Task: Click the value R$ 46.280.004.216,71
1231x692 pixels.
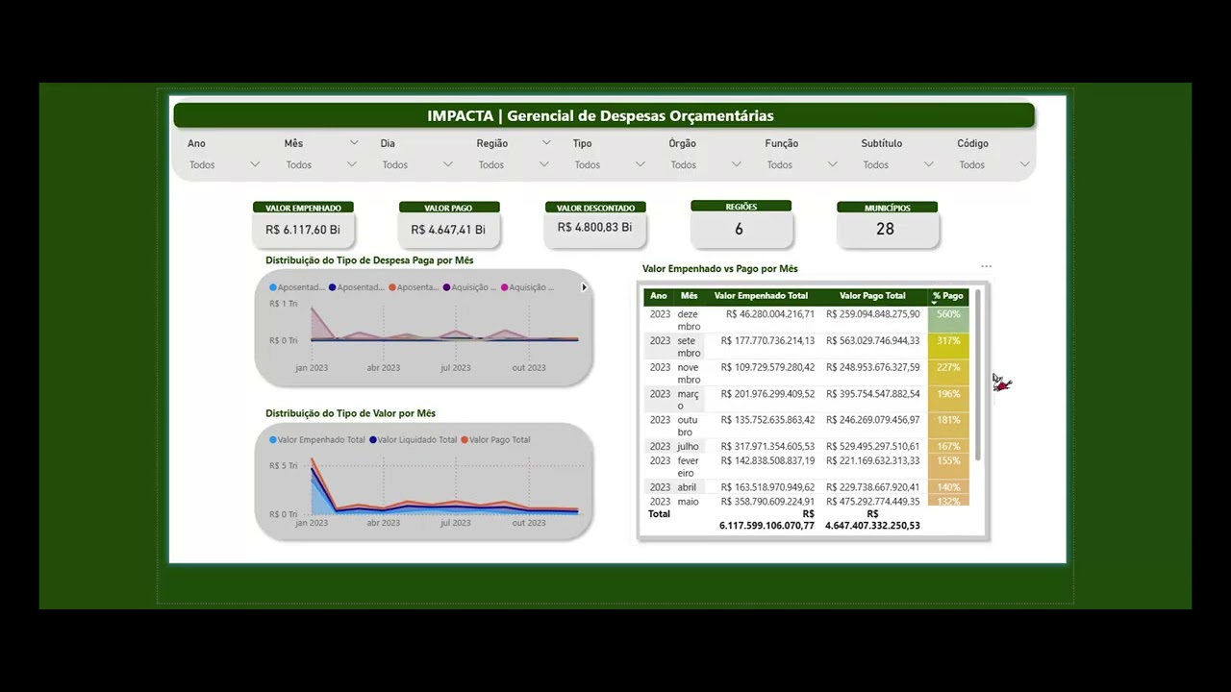Action: click(770, 314)
